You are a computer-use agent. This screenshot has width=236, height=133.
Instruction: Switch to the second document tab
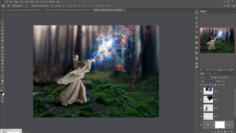tap(67, 10)
